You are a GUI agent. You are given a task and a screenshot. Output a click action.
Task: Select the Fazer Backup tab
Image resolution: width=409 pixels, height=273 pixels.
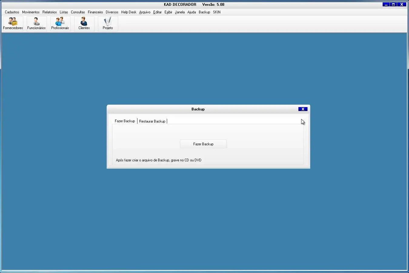click(125, 121)
